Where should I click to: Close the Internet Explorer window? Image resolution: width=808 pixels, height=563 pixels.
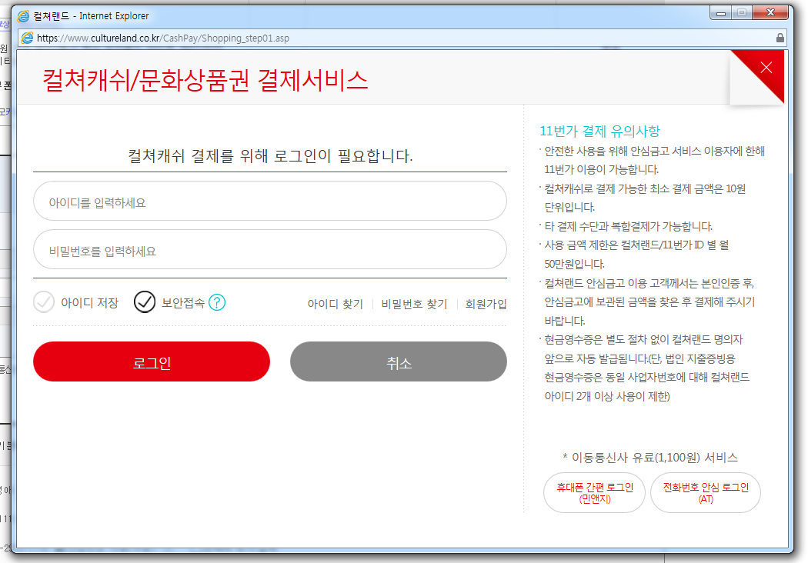coord(770,13)
